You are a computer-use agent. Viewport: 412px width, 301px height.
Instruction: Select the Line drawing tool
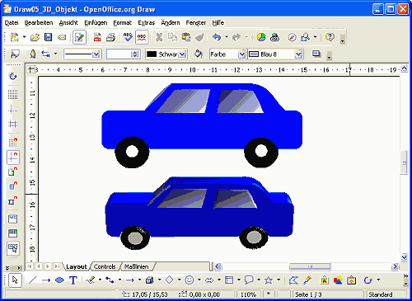pos(32,280)
